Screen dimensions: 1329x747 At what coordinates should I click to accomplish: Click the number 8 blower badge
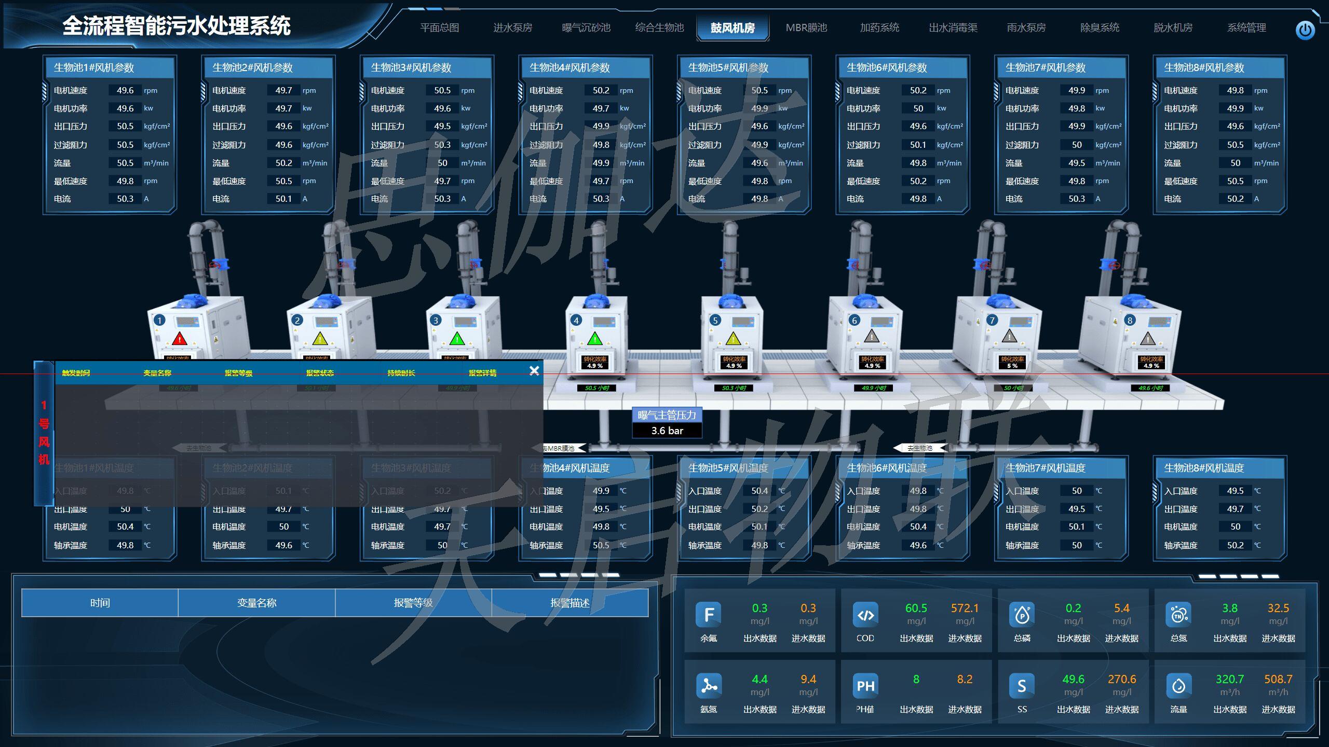click(1130, 320)
